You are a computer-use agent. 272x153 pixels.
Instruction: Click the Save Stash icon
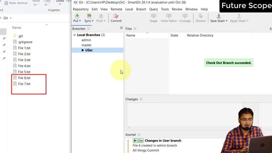point(219,16)
